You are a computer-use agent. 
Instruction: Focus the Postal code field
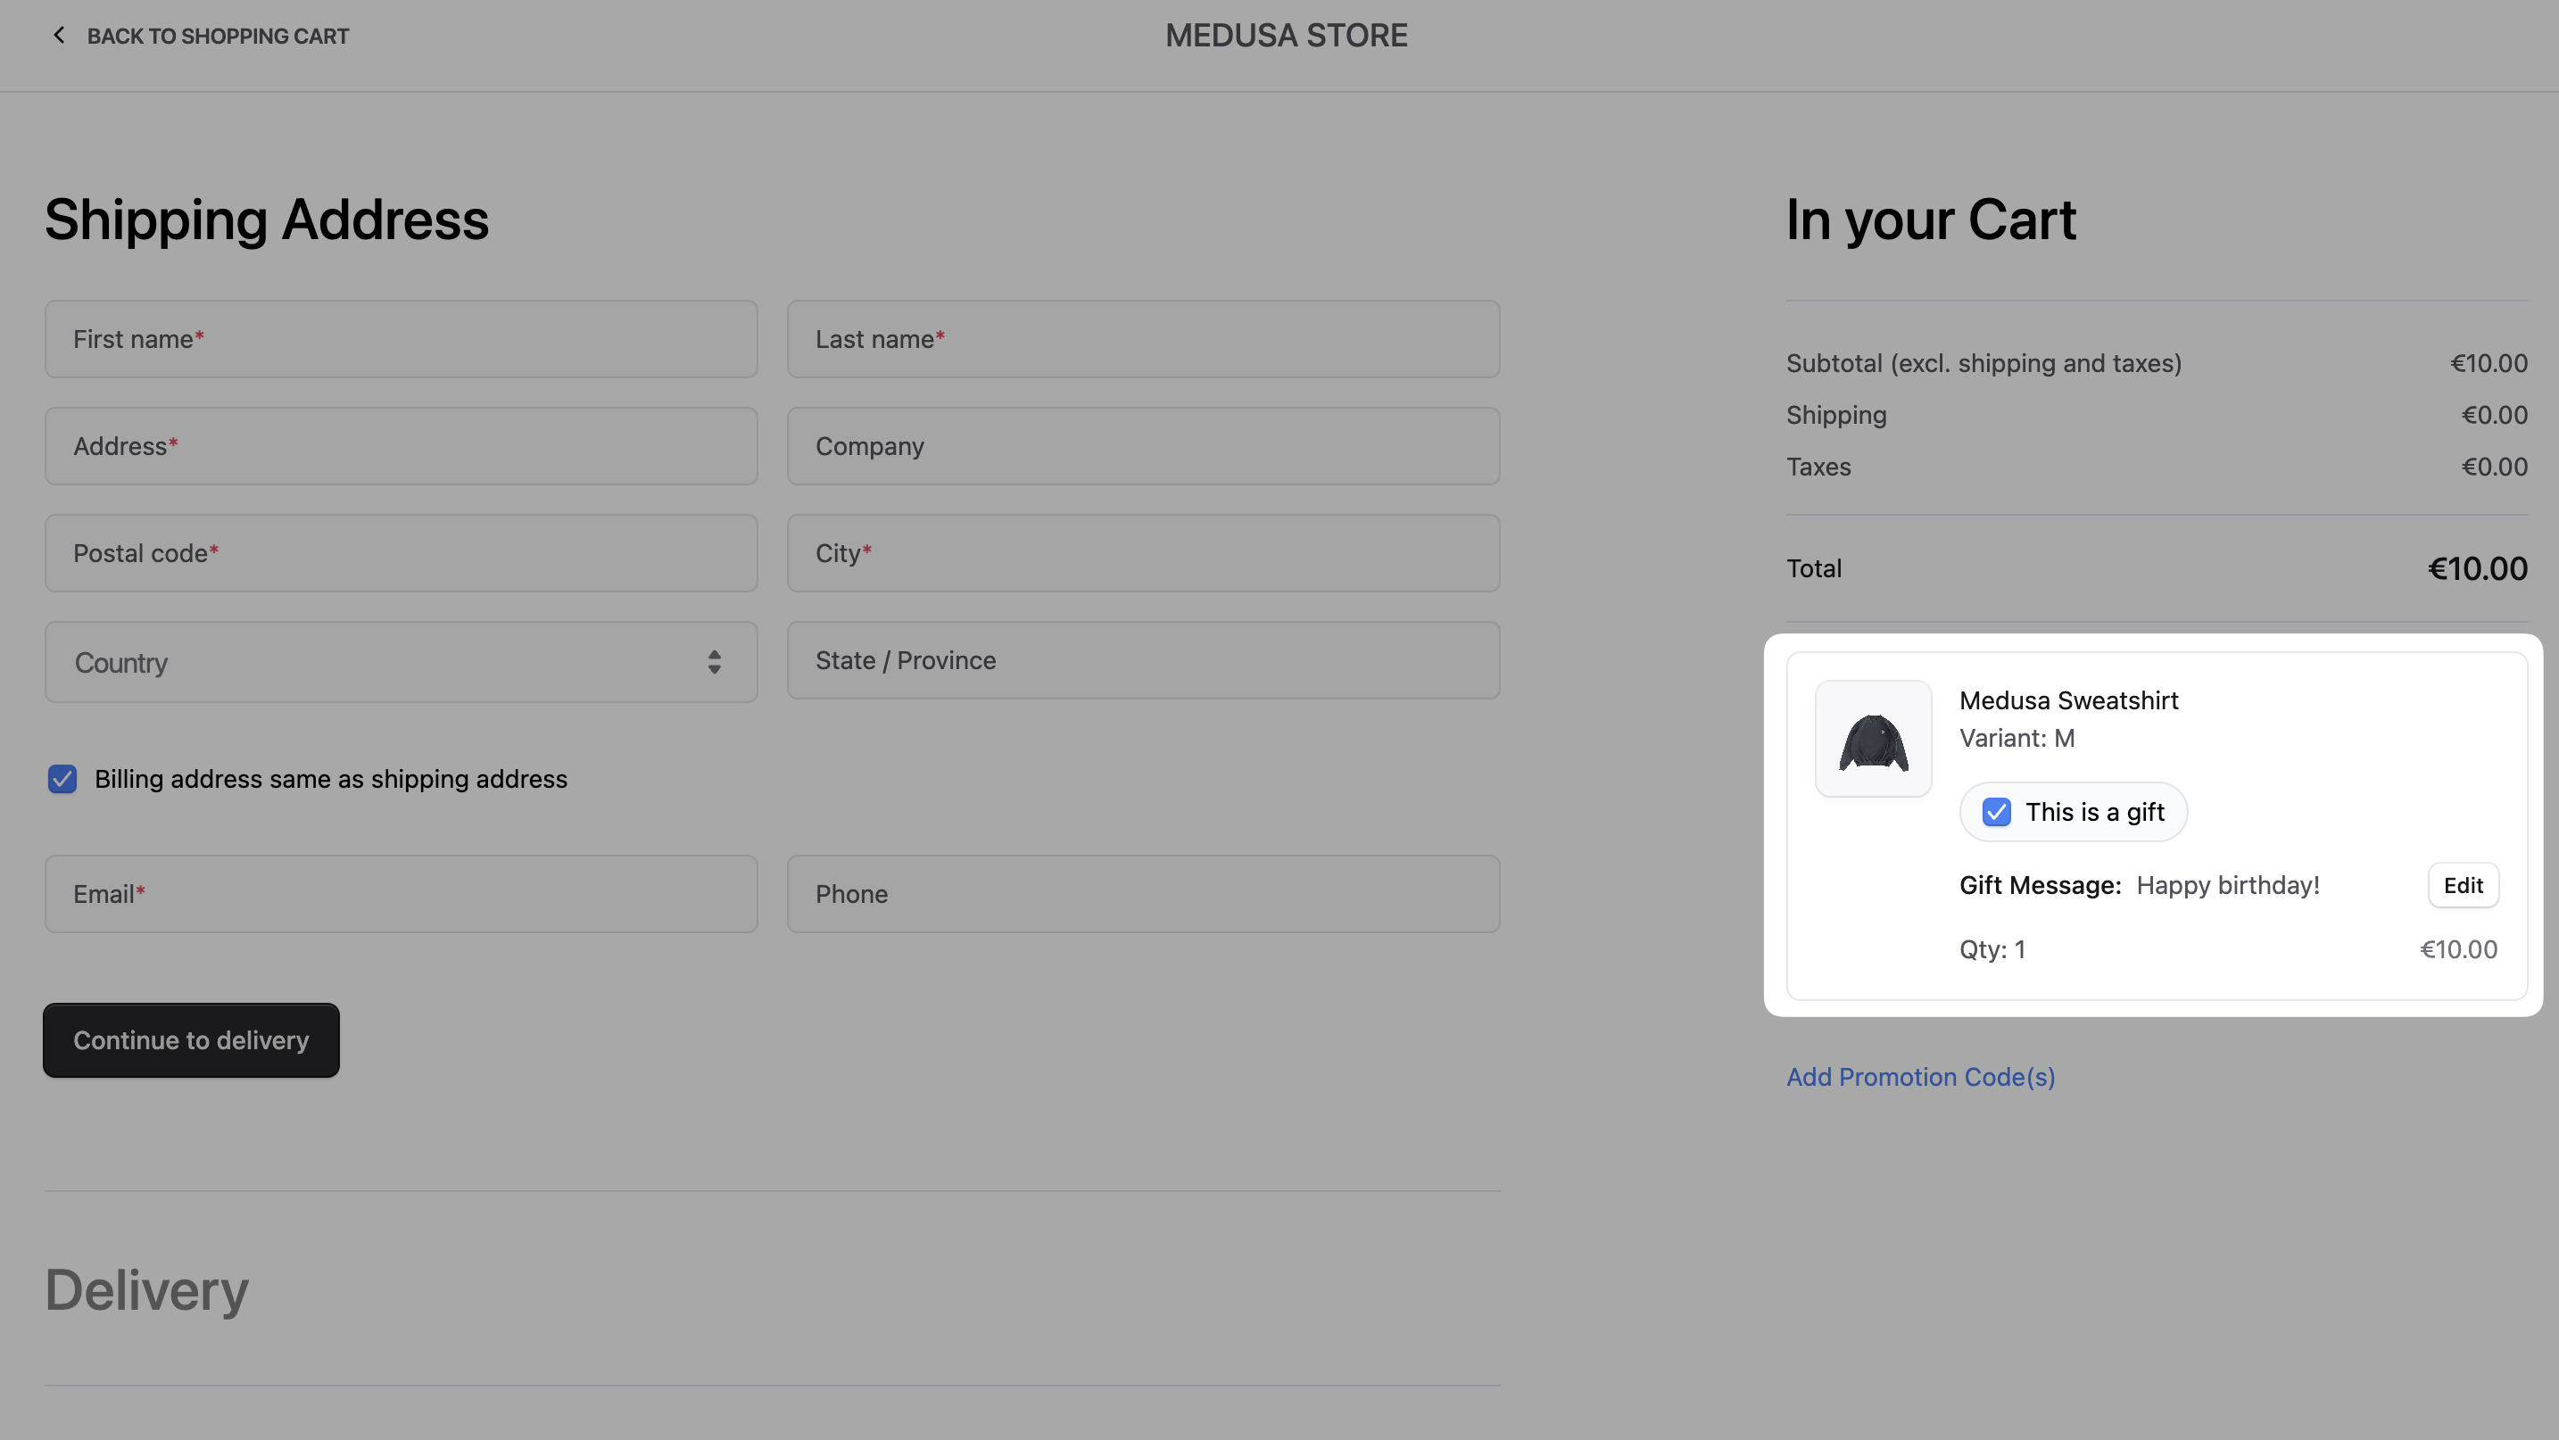coord(401,553)
